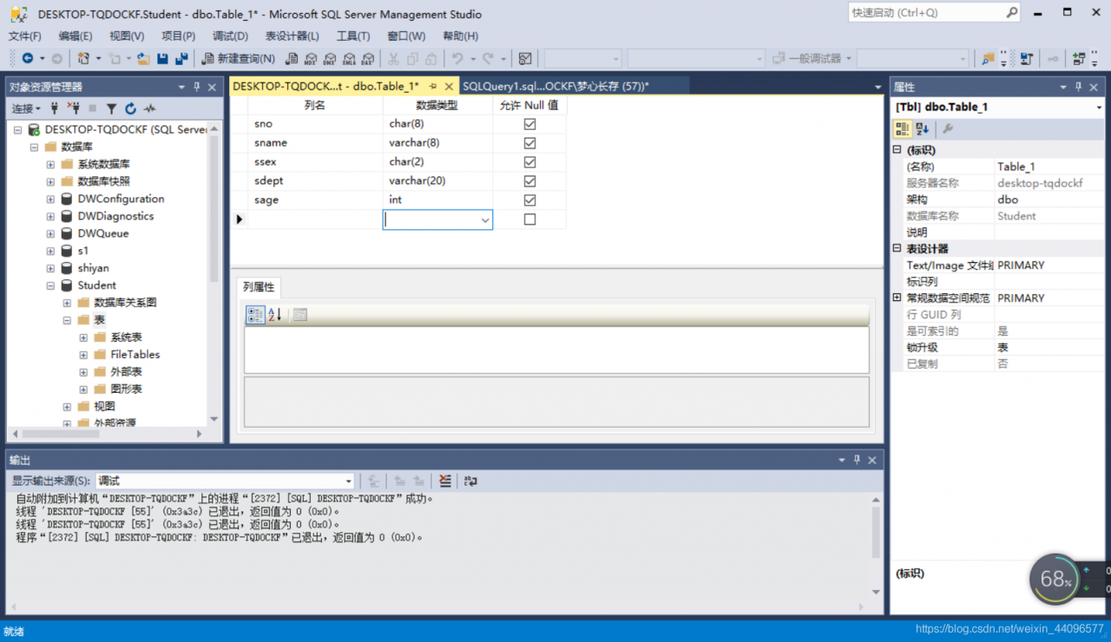Sort properties alphabetically in the Properties panel
The image size is (1111, 642).
pos(923,129)
